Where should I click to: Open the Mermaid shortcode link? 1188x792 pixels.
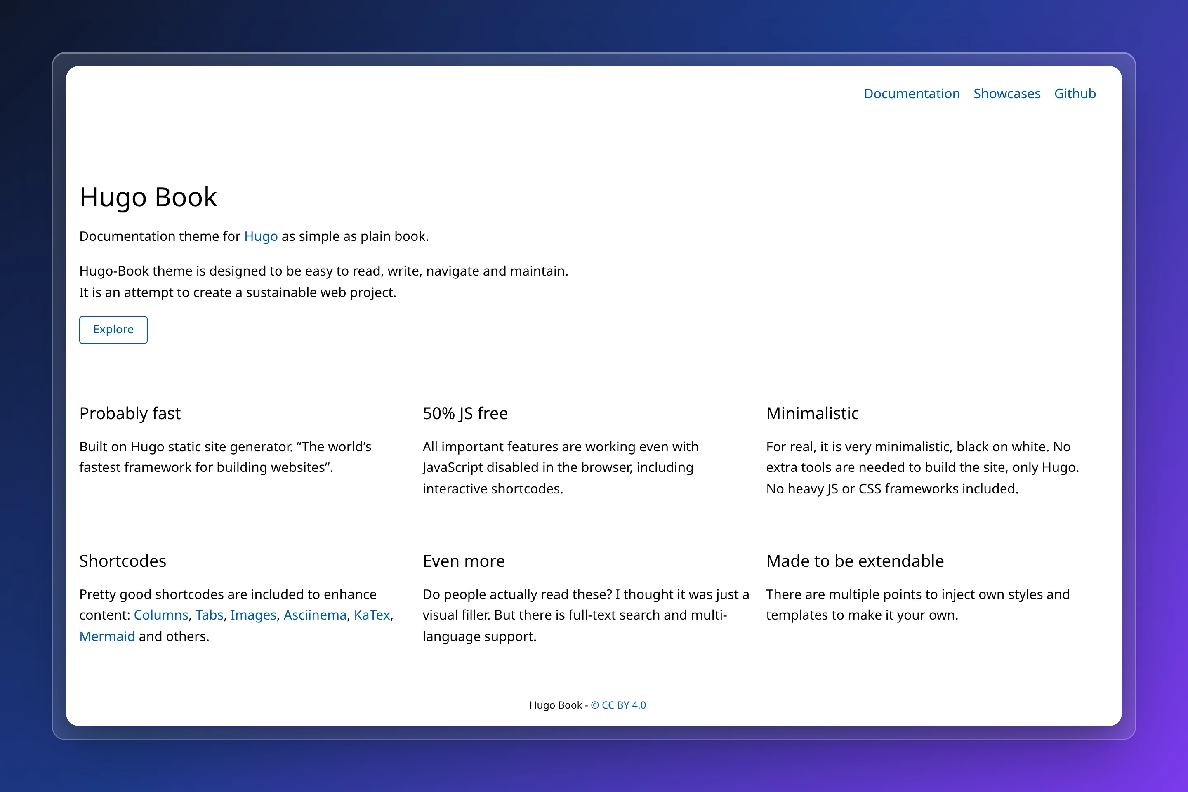pos(107,636)
